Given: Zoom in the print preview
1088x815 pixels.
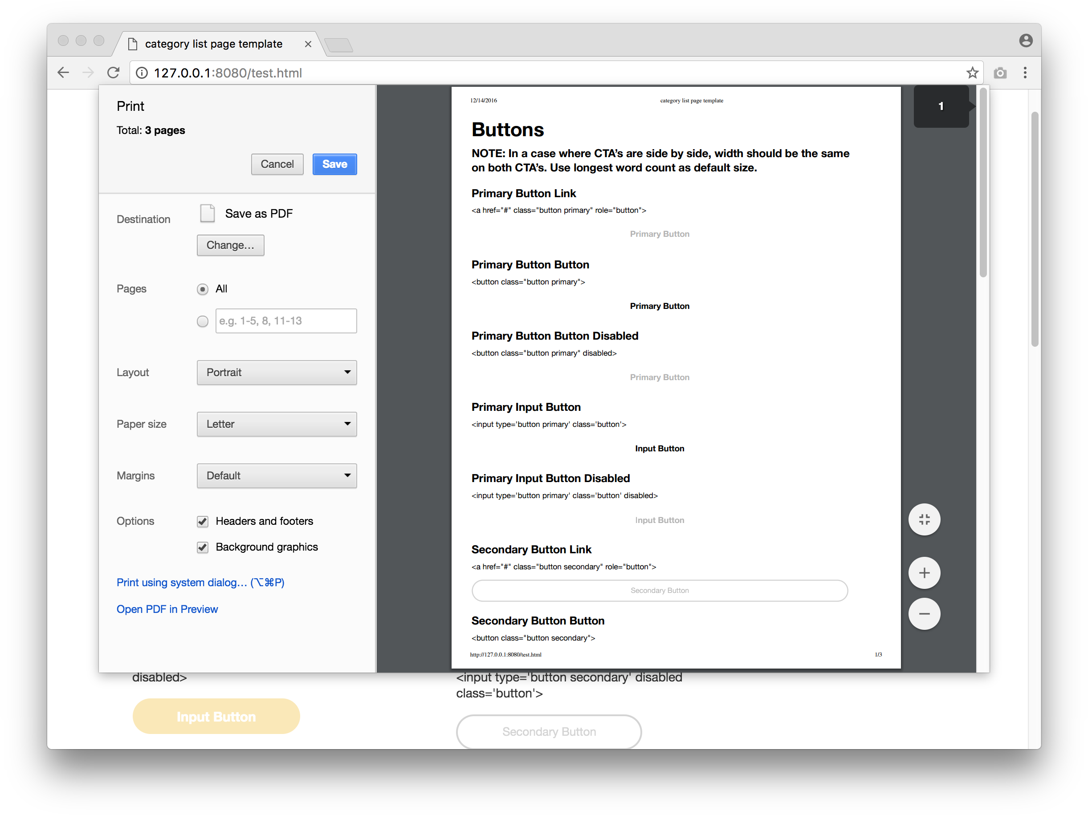Looking at the screenshot, I should (x=924, y=573).
